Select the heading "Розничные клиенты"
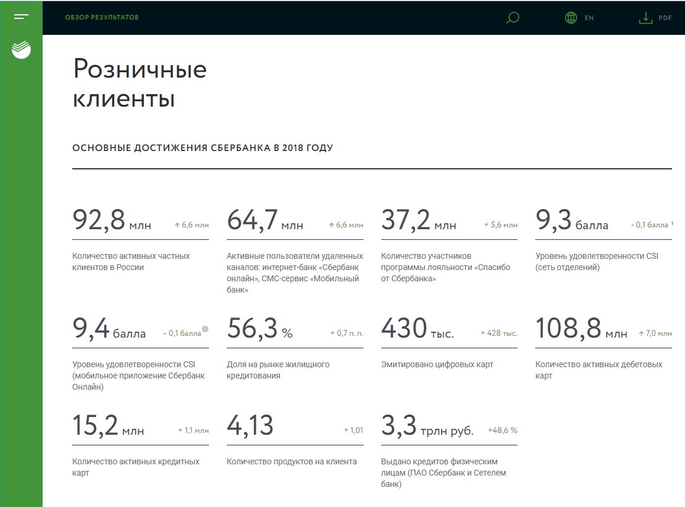Image resolution: width=685 pixels, height=507 pixels. pos(139,83)
